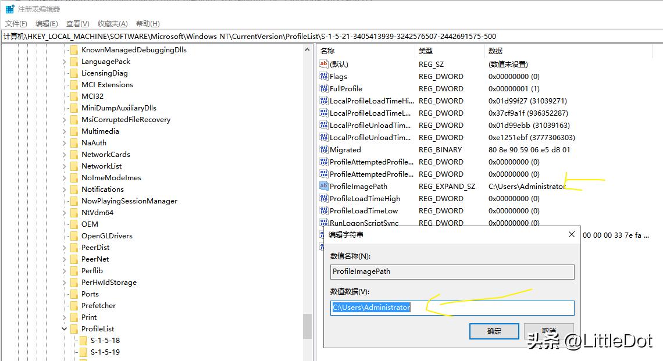663x361 pixels.
Task: Collapse the ProfileList registry key
Action: pos(63,328)
